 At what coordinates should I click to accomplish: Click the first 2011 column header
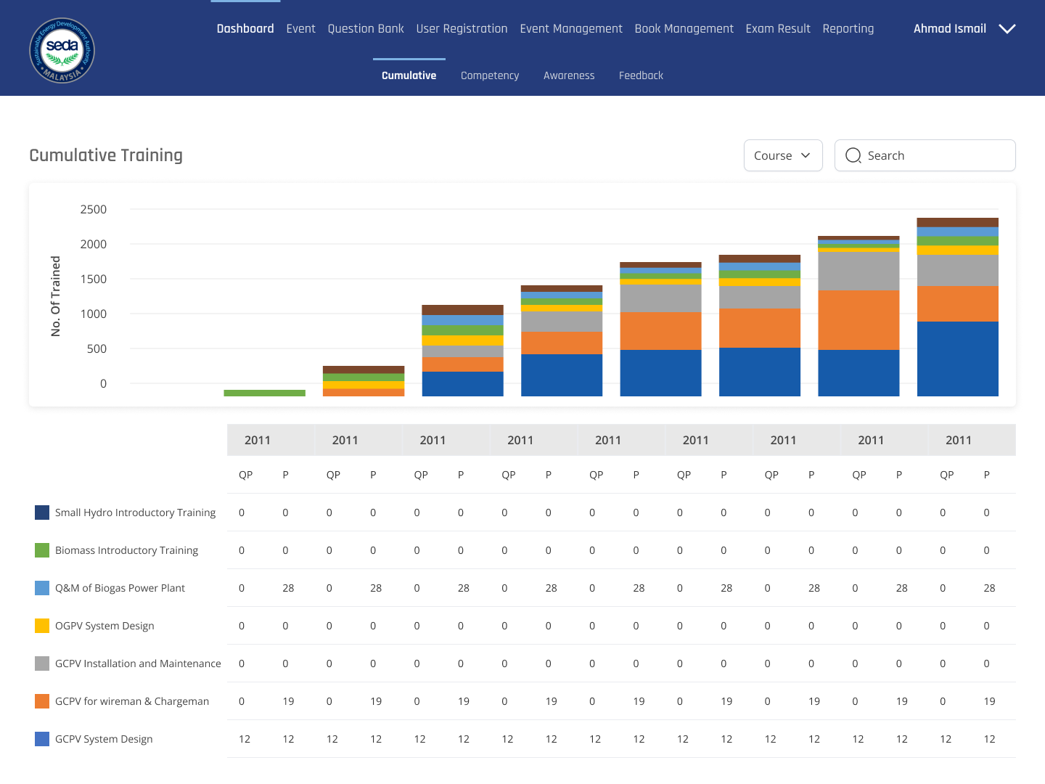coord(258,440)
